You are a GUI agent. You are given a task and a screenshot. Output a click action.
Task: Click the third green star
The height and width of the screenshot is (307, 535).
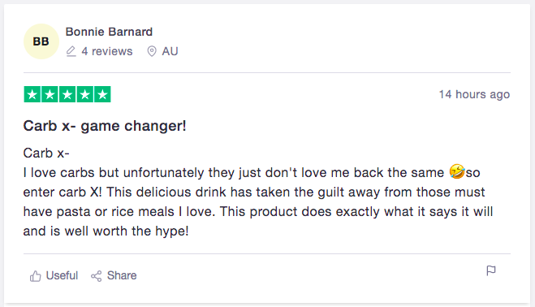67,94
